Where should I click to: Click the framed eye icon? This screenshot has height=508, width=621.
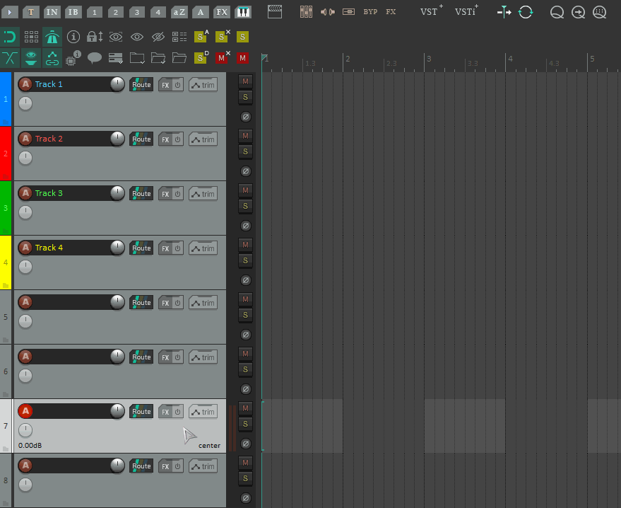tap(116, 37)
